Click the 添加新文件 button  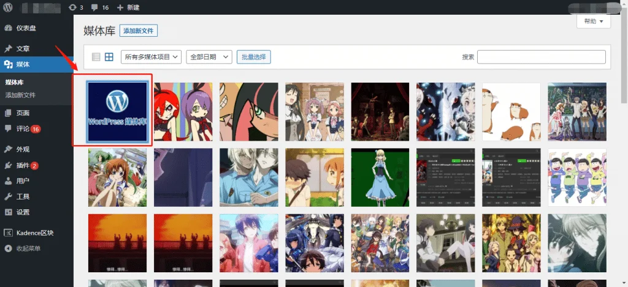139,31
